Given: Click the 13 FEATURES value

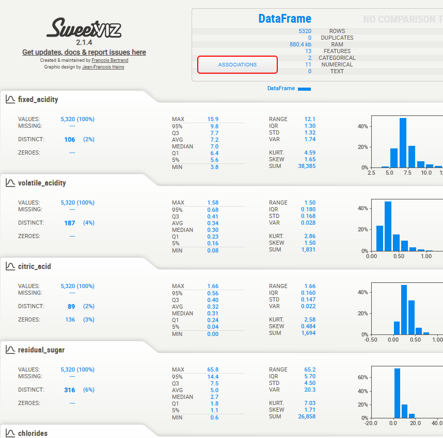Looking at the screenshot, I should click(x=308, y=51).
